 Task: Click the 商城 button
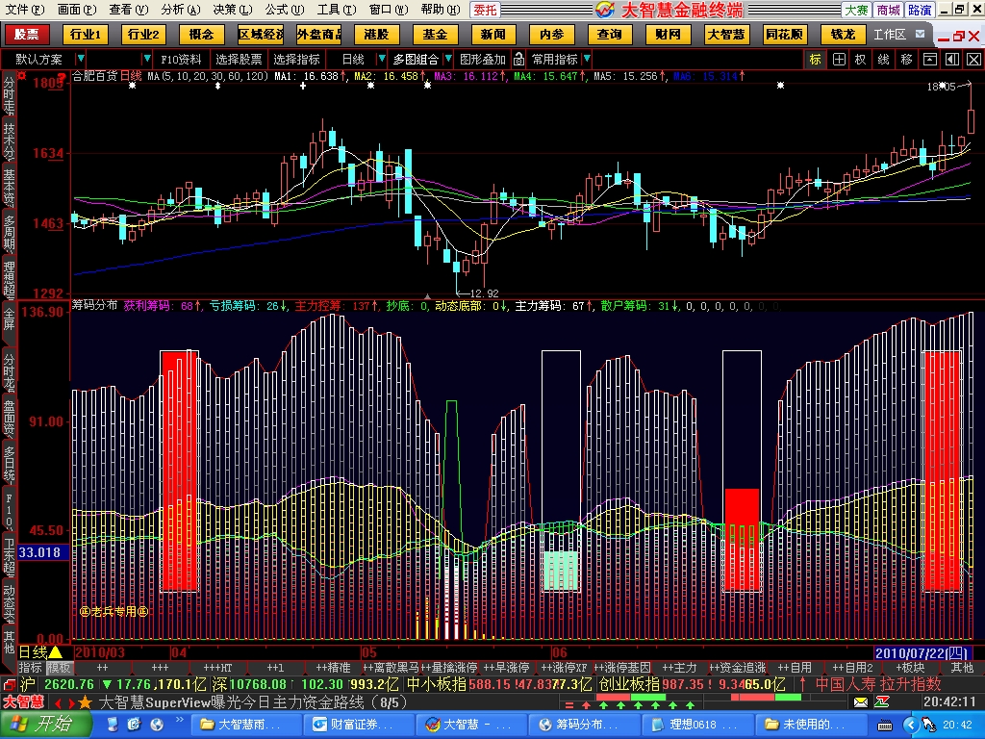click(888, 10)
